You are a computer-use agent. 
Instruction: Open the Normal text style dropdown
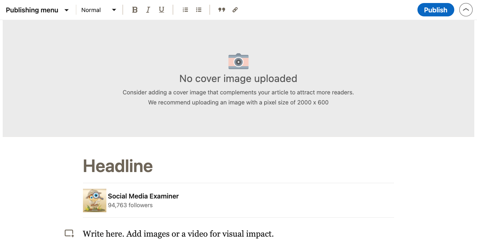(x=99, y=10)
